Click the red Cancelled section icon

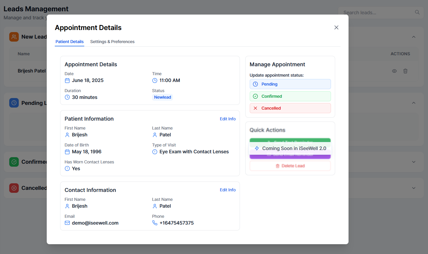14,188
